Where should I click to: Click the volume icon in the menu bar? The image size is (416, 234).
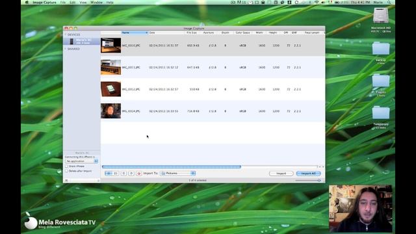pyautogui.click(x=323, y=3)
